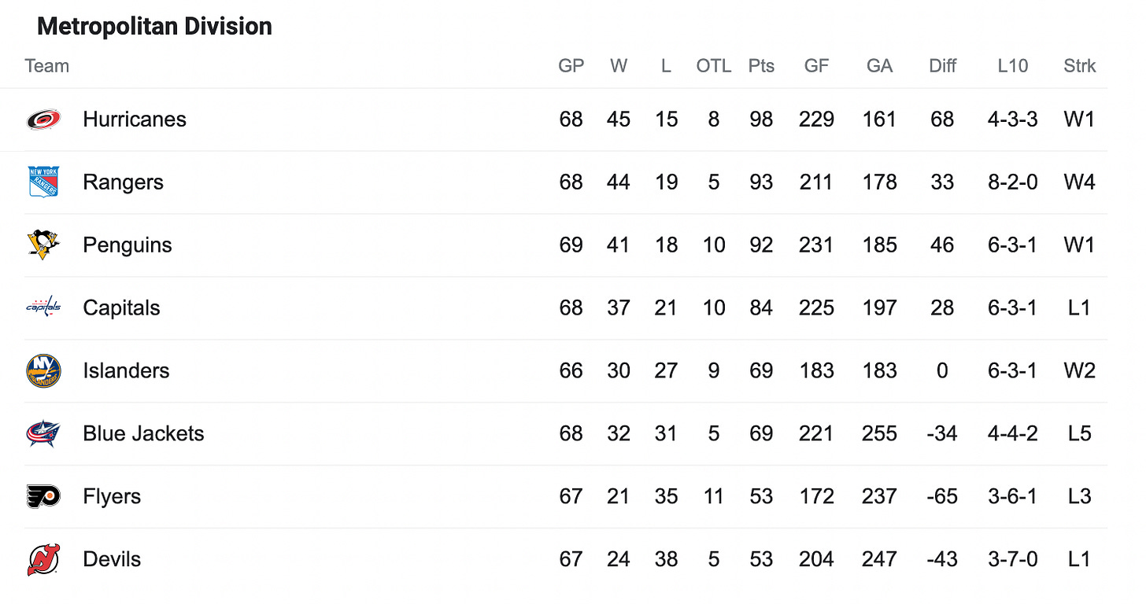This screenshot has height=604, width=1146.
Task: Click the L10 column header
Action: (1012, 66)
